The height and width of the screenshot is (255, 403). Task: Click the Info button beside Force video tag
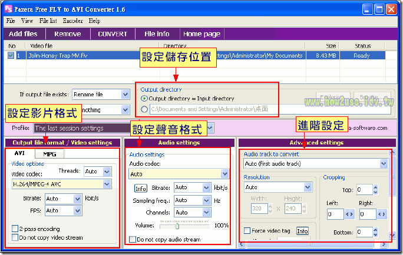tap(302, 231)
